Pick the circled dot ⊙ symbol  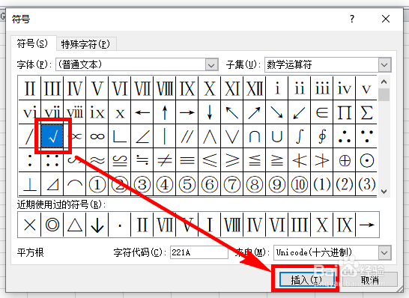[x=366, y=159]
